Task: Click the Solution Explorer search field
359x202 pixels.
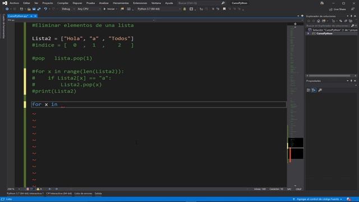Action: pyautogui.click(x=328, y=26)
